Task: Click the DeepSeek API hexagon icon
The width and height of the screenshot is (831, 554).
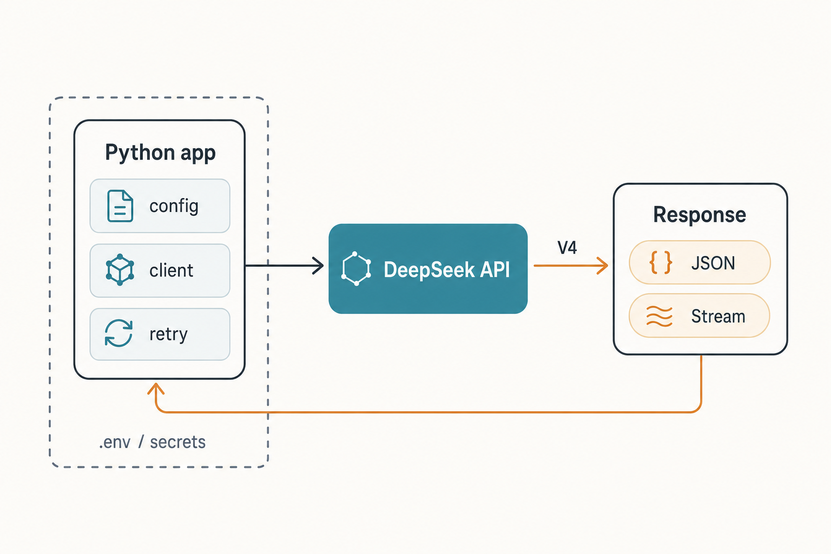Action: 356,268
